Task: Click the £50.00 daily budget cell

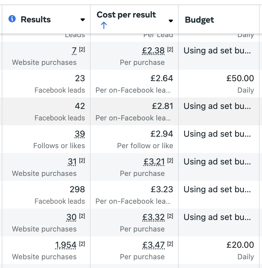Action: point(219,84)
